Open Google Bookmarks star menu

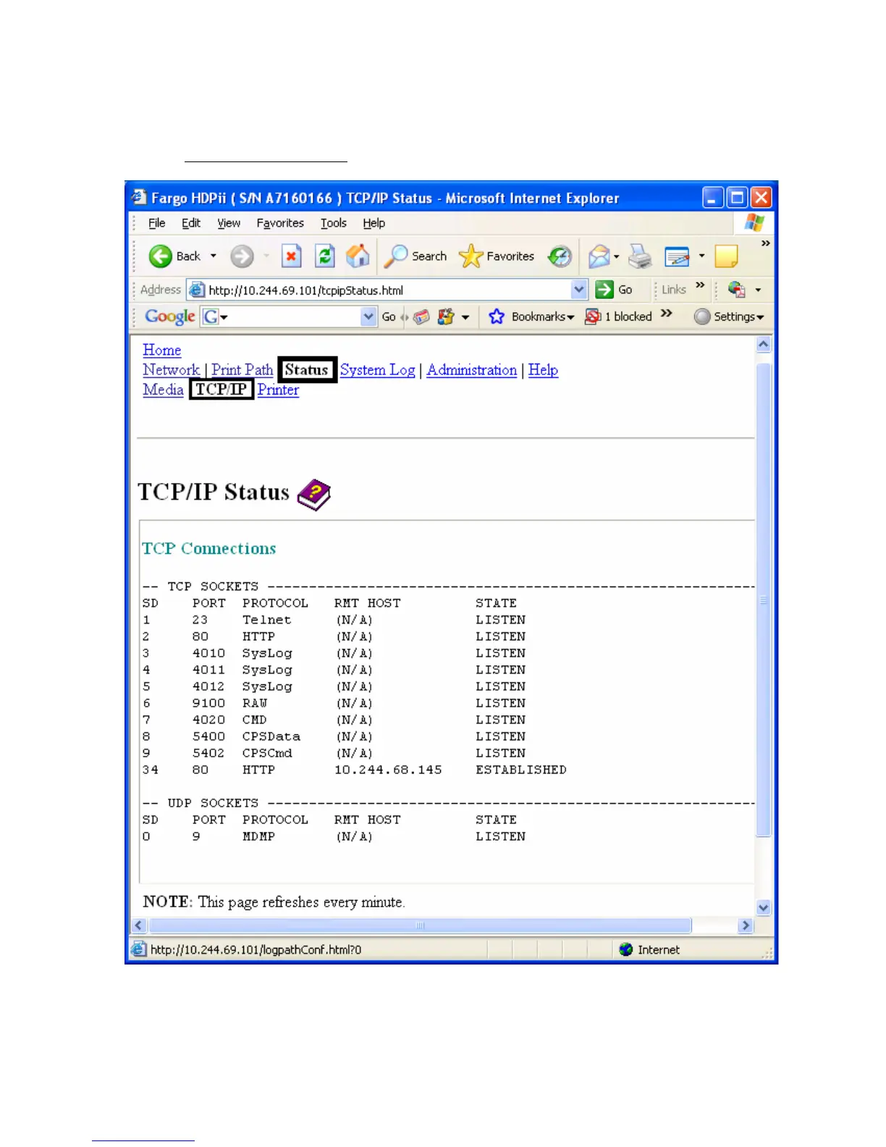tap(531, 316)
